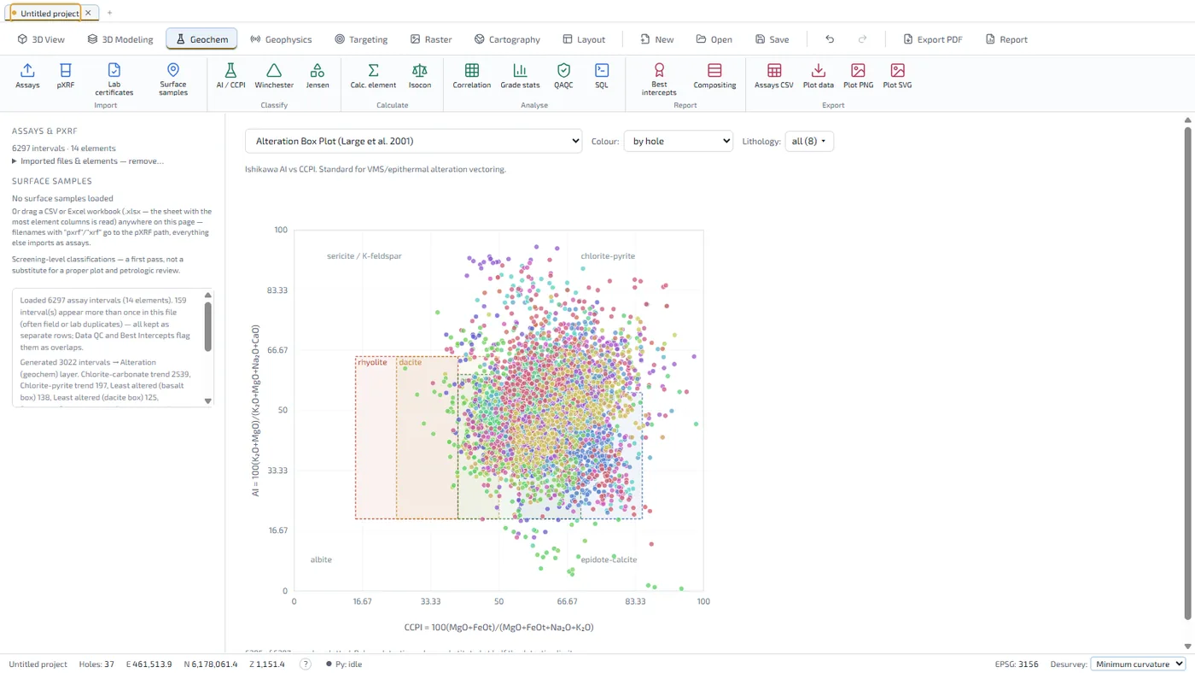
Task: Export Plot data
Action: pyautogui.click(x=819, y=76)
